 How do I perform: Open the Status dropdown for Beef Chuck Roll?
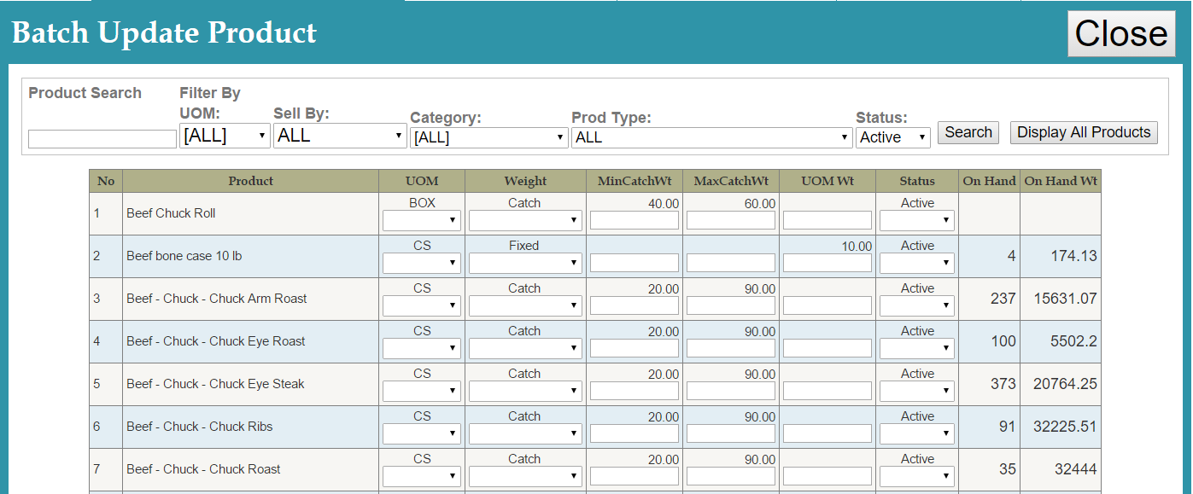[916, 220]
